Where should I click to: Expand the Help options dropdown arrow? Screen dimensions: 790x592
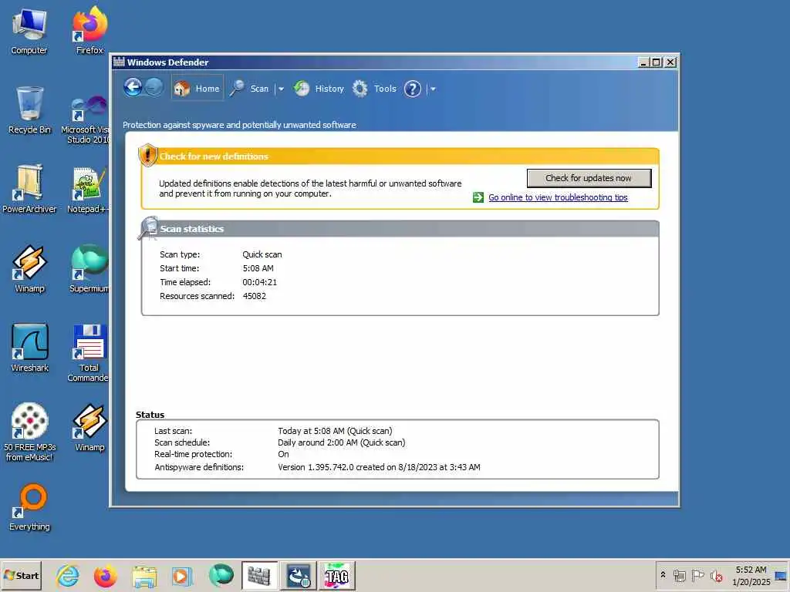tap(433, 89)
